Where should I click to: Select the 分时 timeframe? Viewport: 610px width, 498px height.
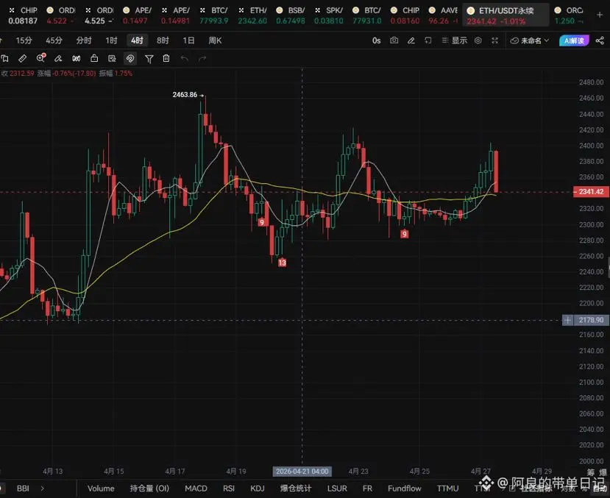84,40
